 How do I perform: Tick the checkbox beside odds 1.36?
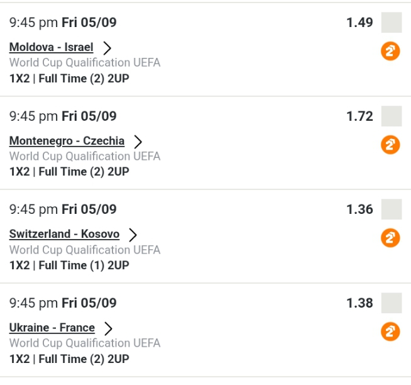392,209
